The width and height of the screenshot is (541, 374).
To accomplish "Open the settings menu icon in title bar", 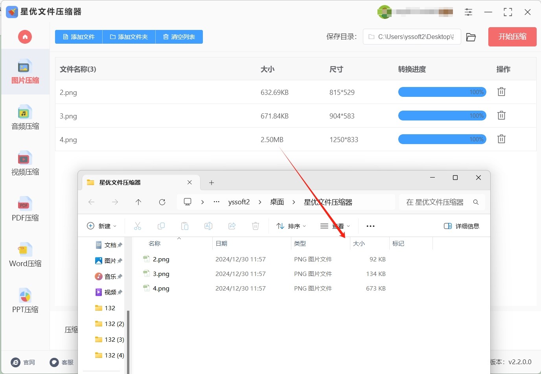I will [x=468, y=12].
